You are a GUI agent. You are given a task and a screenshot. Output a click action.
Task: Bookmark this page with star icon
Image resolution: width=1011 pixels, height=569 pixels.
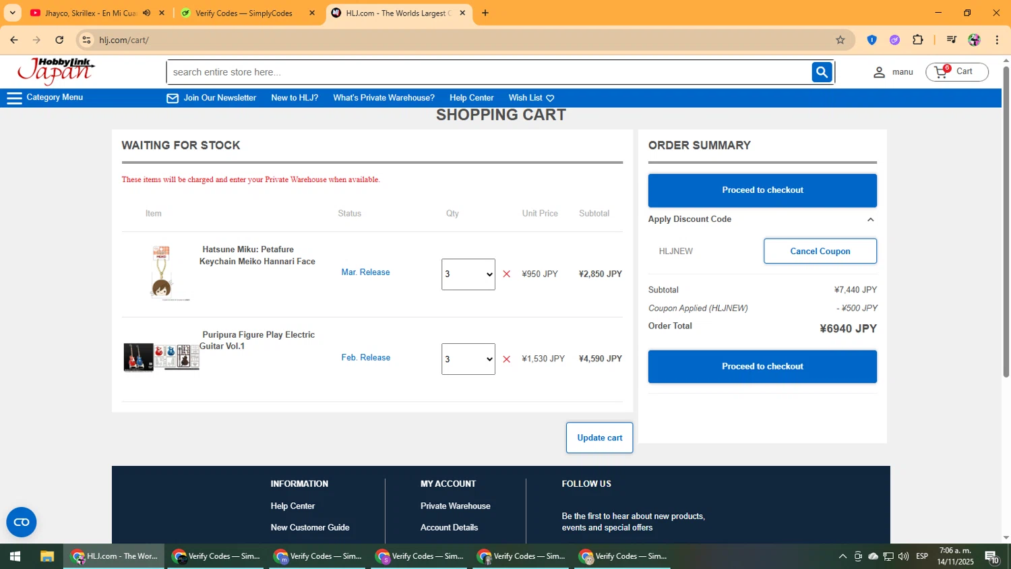(x=840, y=40)
